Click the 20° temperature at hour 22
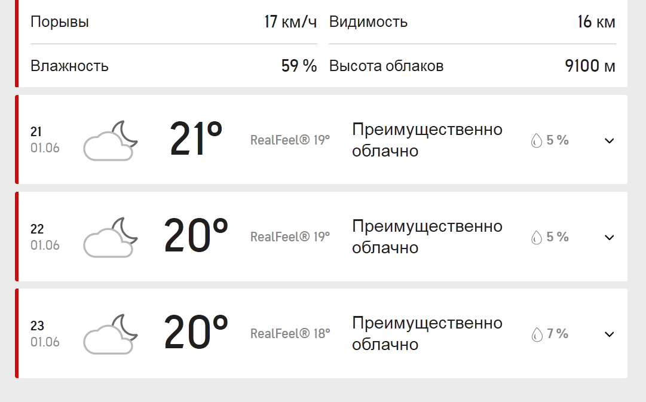The image size is (646, 402). tap(196, 237)
